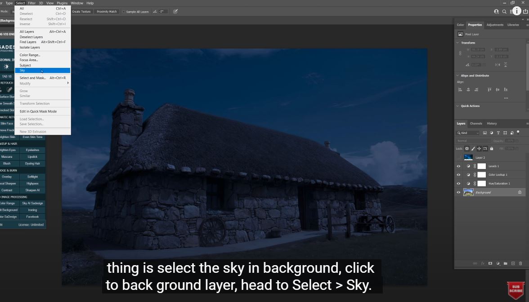Image resolution: width=529 pixels, height=302 pixels.
Task: Click the create new layer icon
Action: [513, 263]
